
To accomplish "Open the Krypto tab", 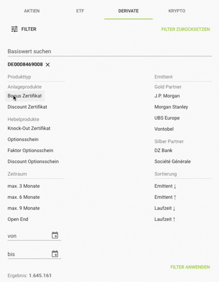I will coord(177,11).
